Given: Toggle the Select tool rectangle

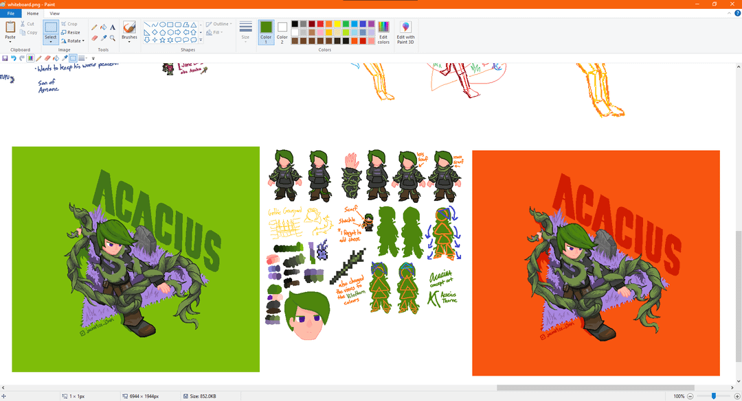Looking at the screenshot, I should pos(51,28).
